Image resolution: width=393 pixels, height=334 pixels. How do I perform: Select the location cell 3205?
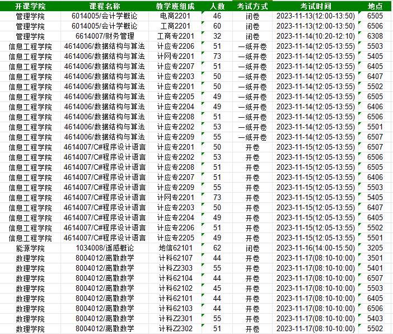click(375, 248)
